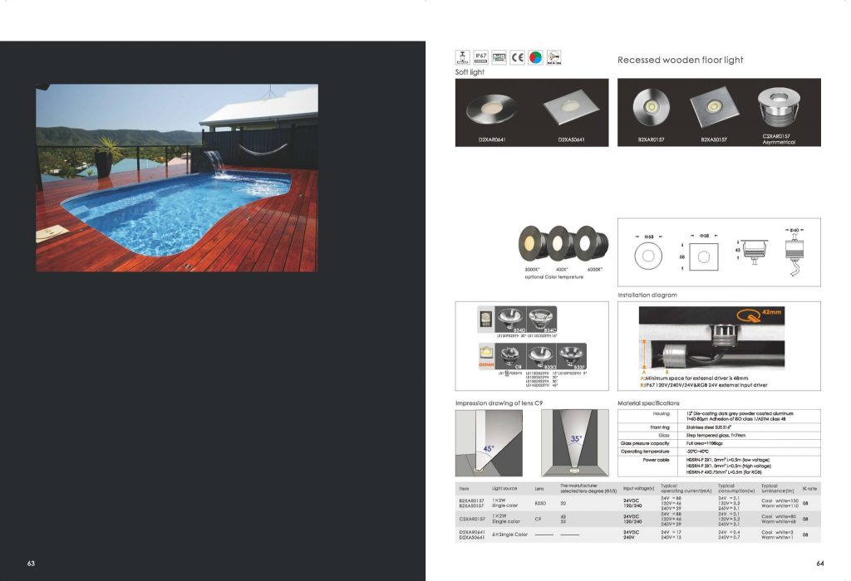This screenshot has height=581, width=851.
Task: Click the CE certification mark icon
Action: pyautogui.click(x=517, y=57)
